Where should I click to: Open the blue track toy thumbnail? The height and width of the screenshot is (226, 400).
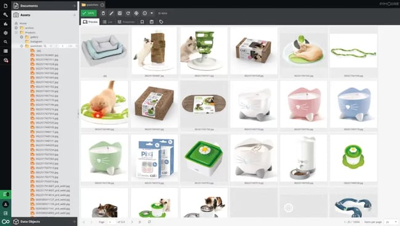[353, 203]
